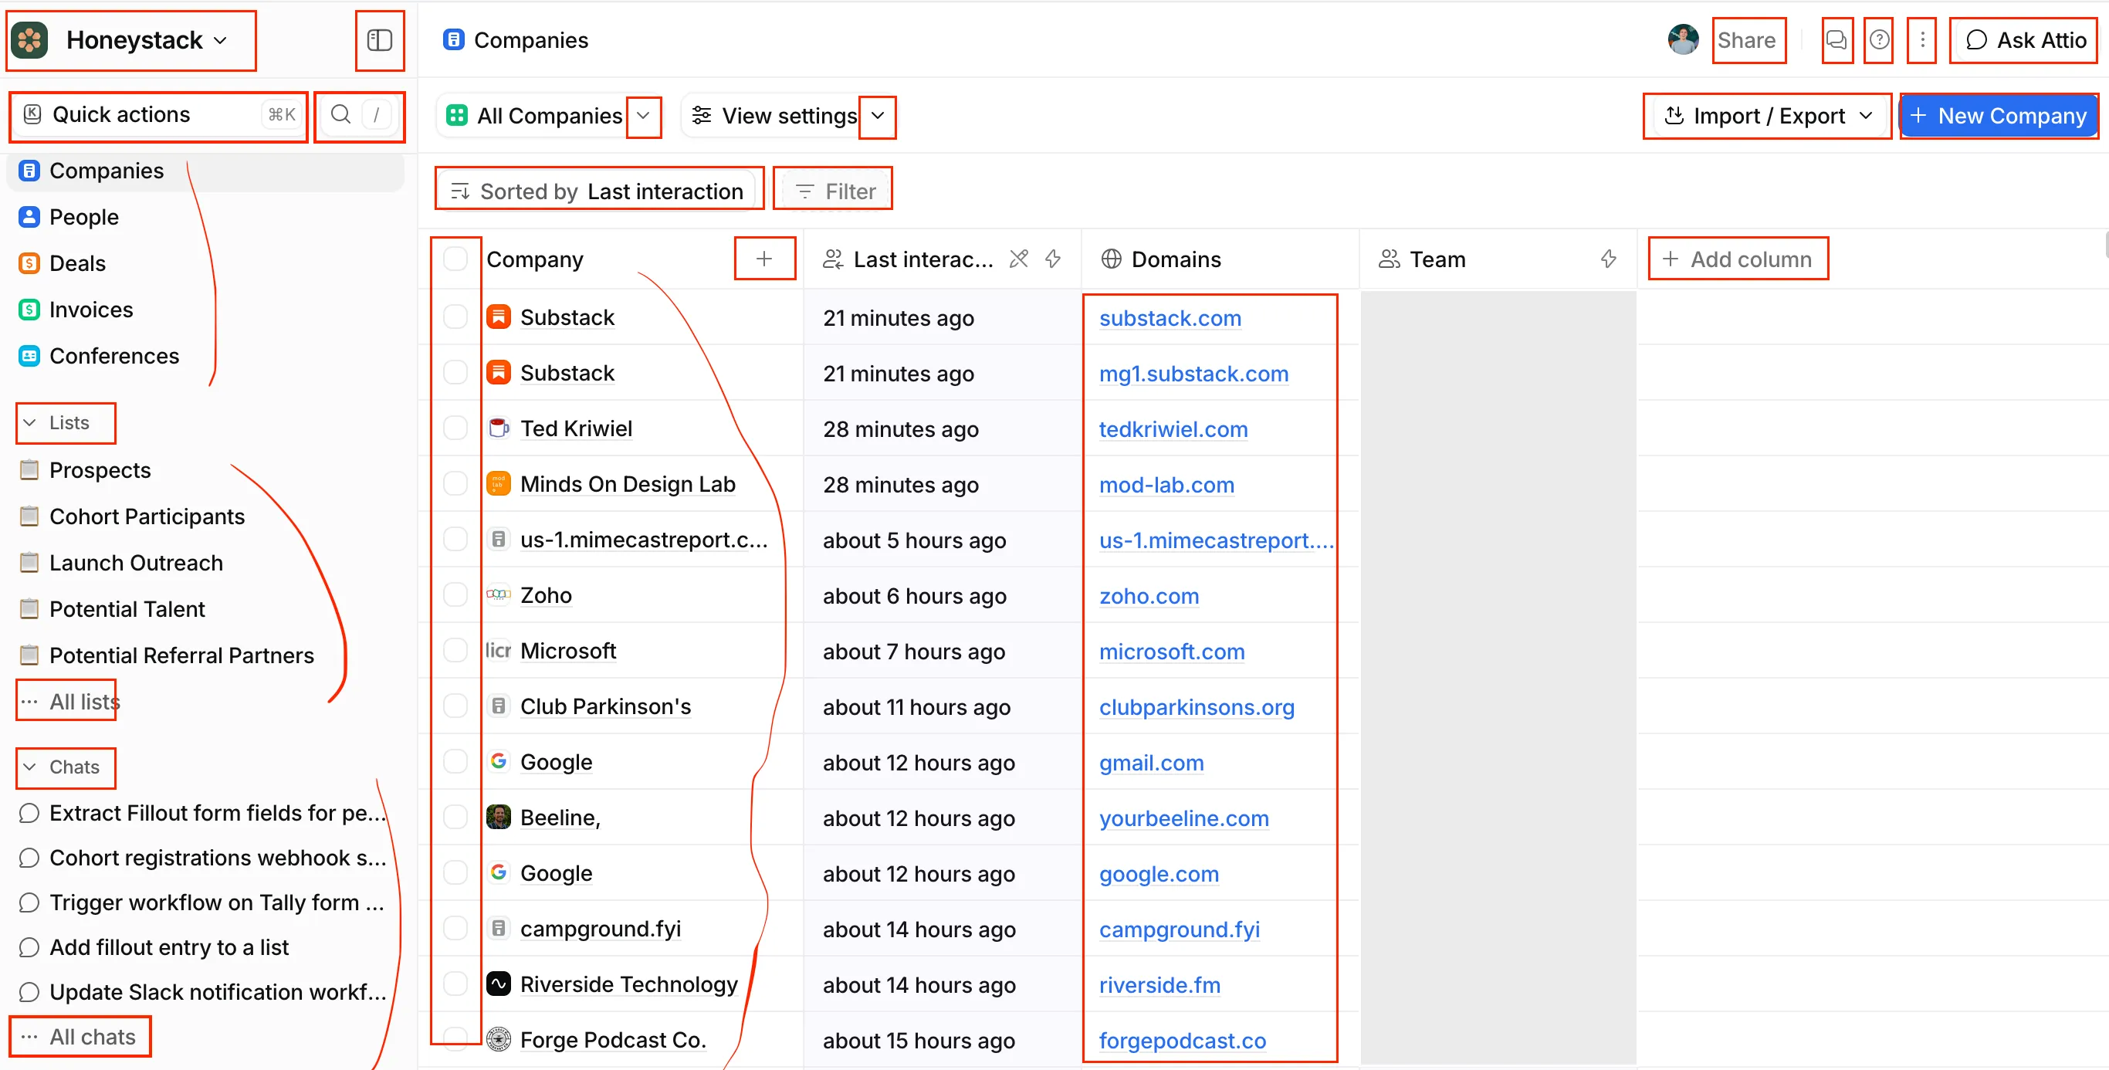
Task: Show All chats in sidebar
Action: pyautogui.click(x=80, y=1037)
